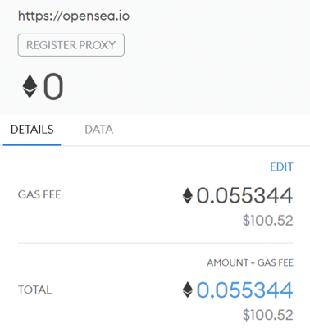310x333 pixels.
Task: Click the https://opensea.io origin URL
Action: pyautogui.click(x=74, y=16)
